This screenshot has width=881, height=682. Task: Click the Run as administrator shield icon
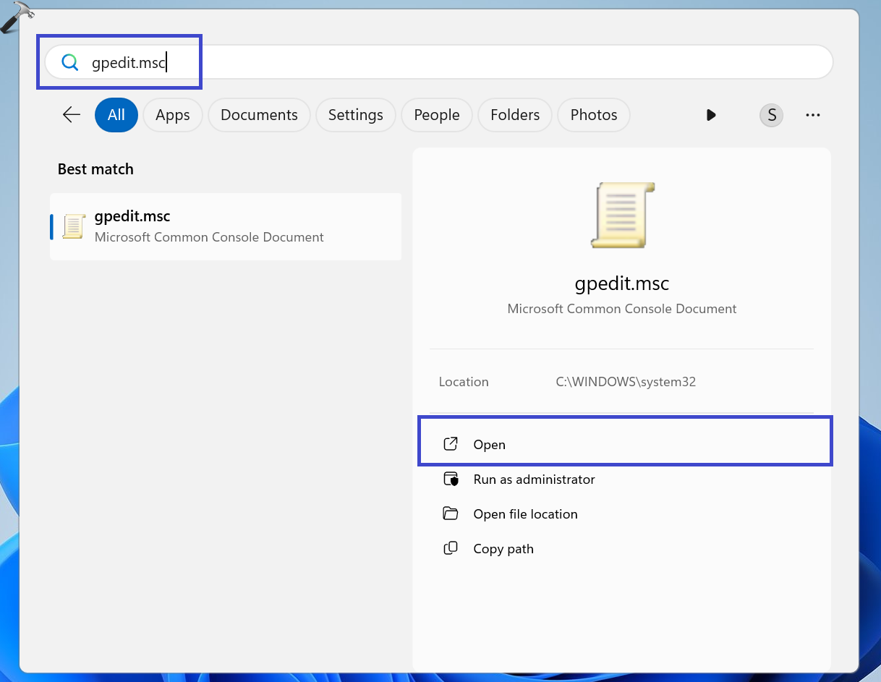tap(451, 479)
